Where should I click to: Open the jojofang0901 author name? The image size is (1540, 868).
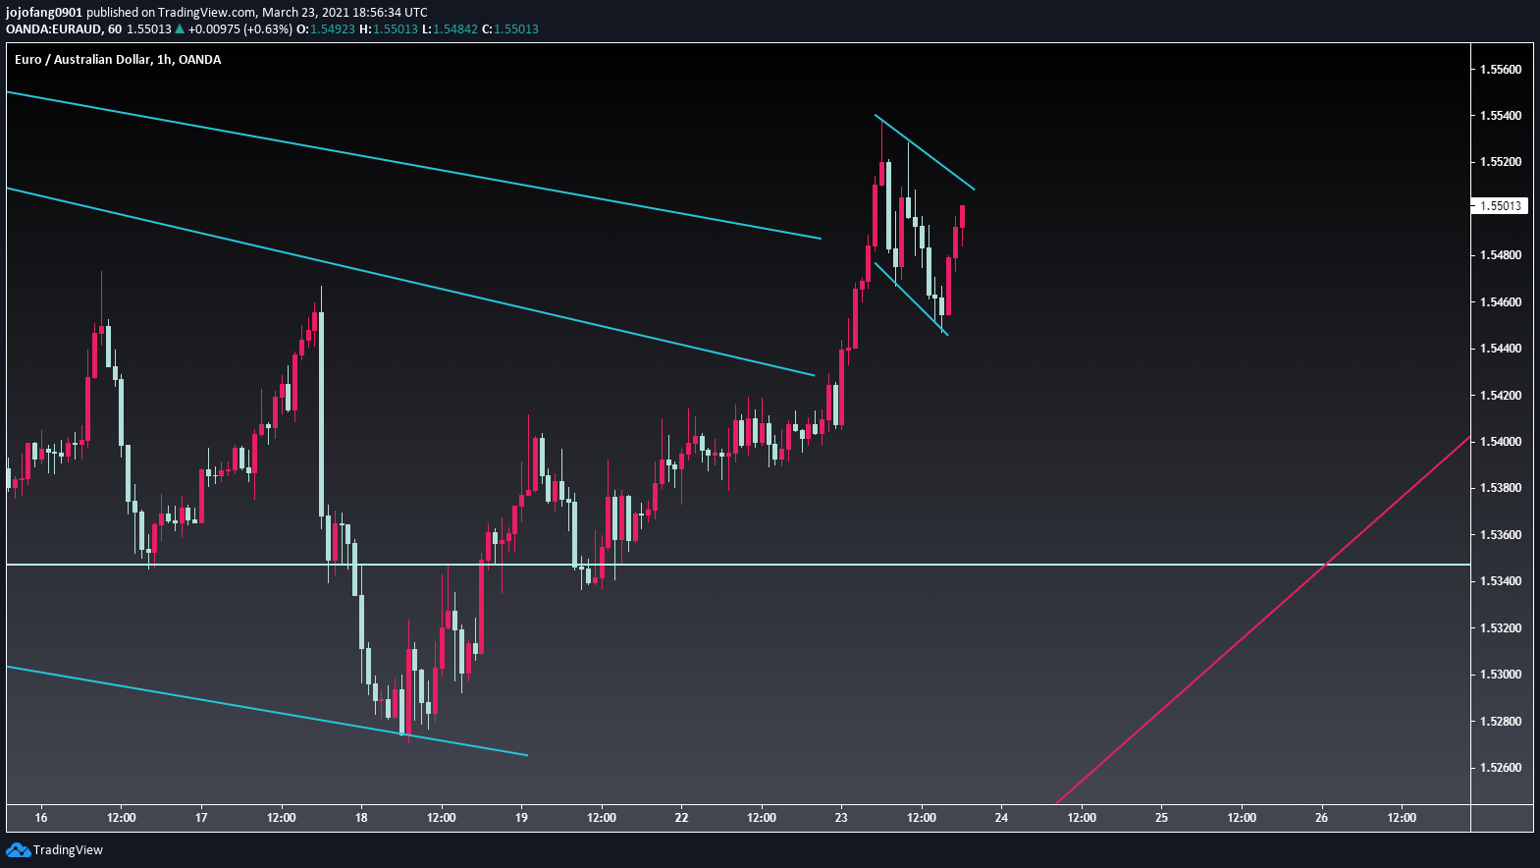[x=44, y=12]
